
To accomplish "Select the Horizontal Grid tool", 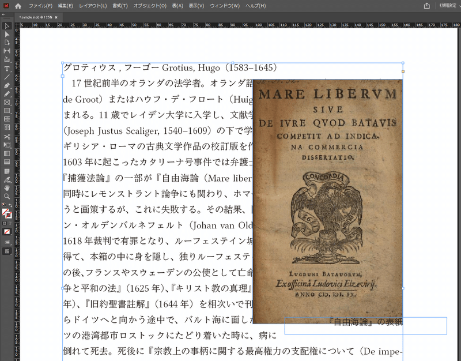I will [x=7, y=119].
